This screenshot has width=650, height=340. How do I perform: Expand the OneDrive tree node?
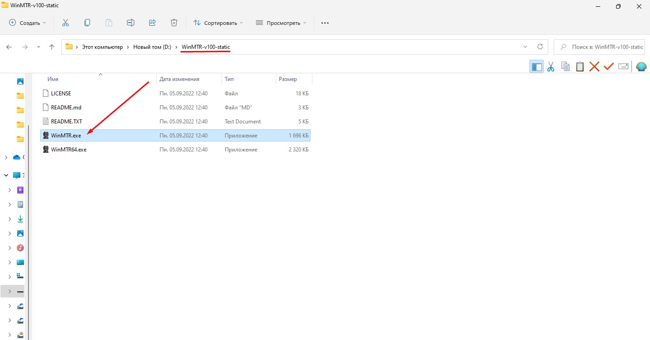coord(6,157)
